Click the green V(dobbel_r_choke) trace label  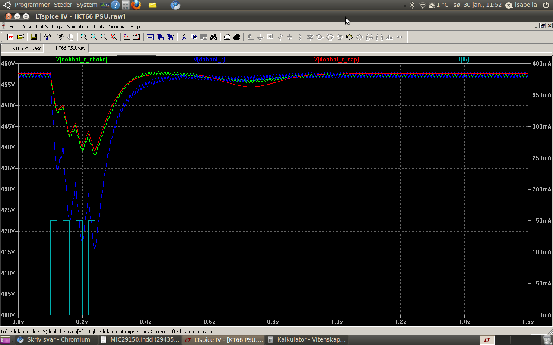(82, 60)
